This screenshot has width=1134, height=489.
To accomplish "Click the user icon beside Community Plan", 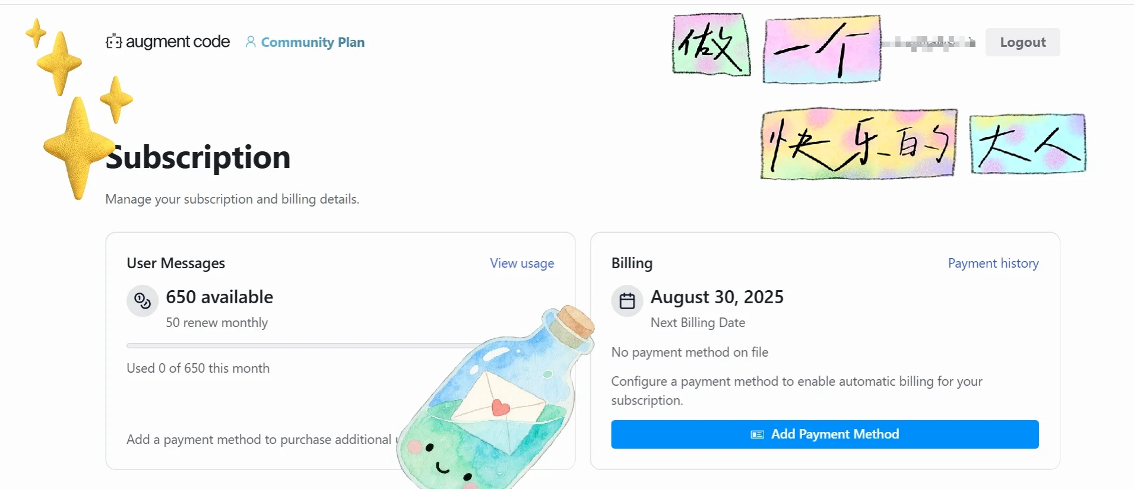I will tap(251, 42).
